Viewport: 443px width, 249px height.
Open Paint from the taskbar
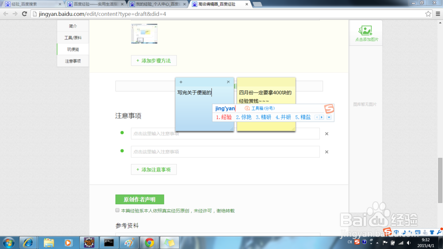(129, 243)
